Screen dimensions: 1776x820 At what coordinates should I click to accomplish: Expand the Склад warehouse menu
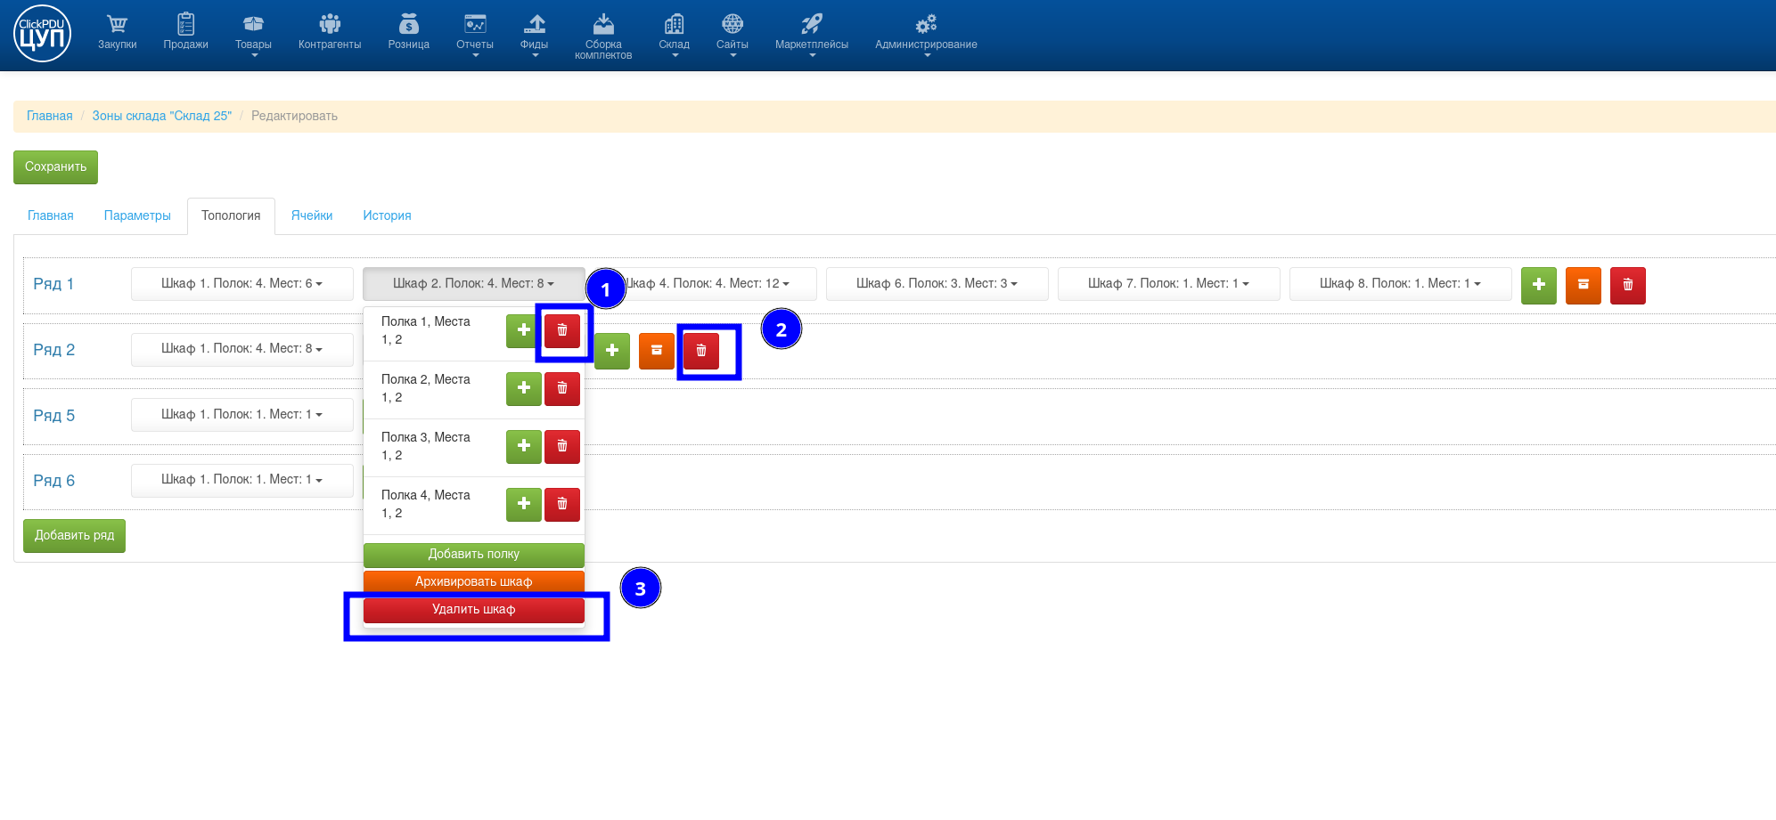tap(675, 35)
